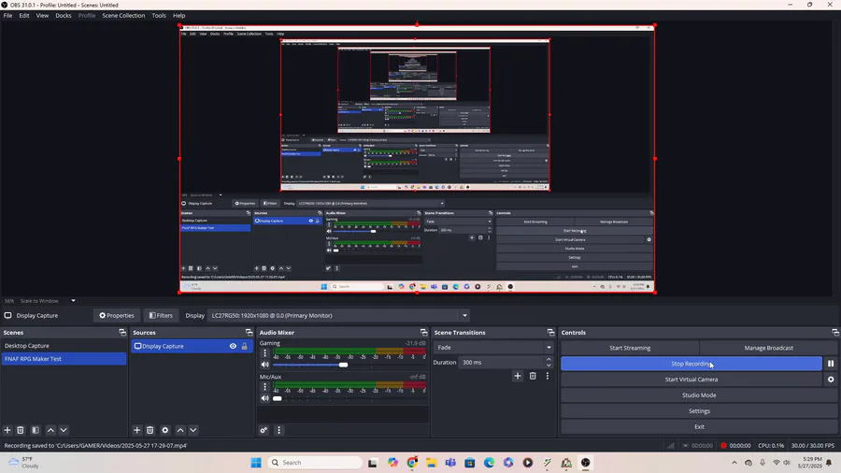841x473 pixels.
Task: Open File Explorer from taskbar
Action: (x=431, y=463)
